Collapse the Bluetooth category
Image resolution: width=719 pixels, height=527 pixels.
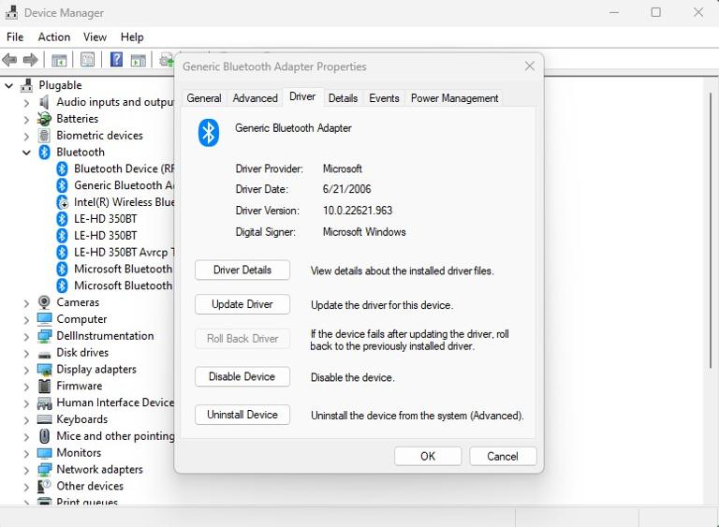click(x=26, y=153)
